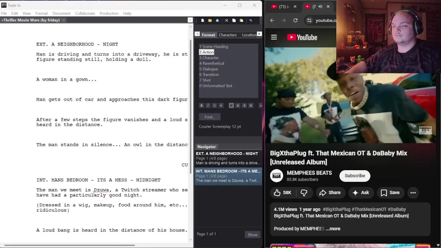
Task: Open YouTube hamburger guide menu
Action: [x=274, y=38]
